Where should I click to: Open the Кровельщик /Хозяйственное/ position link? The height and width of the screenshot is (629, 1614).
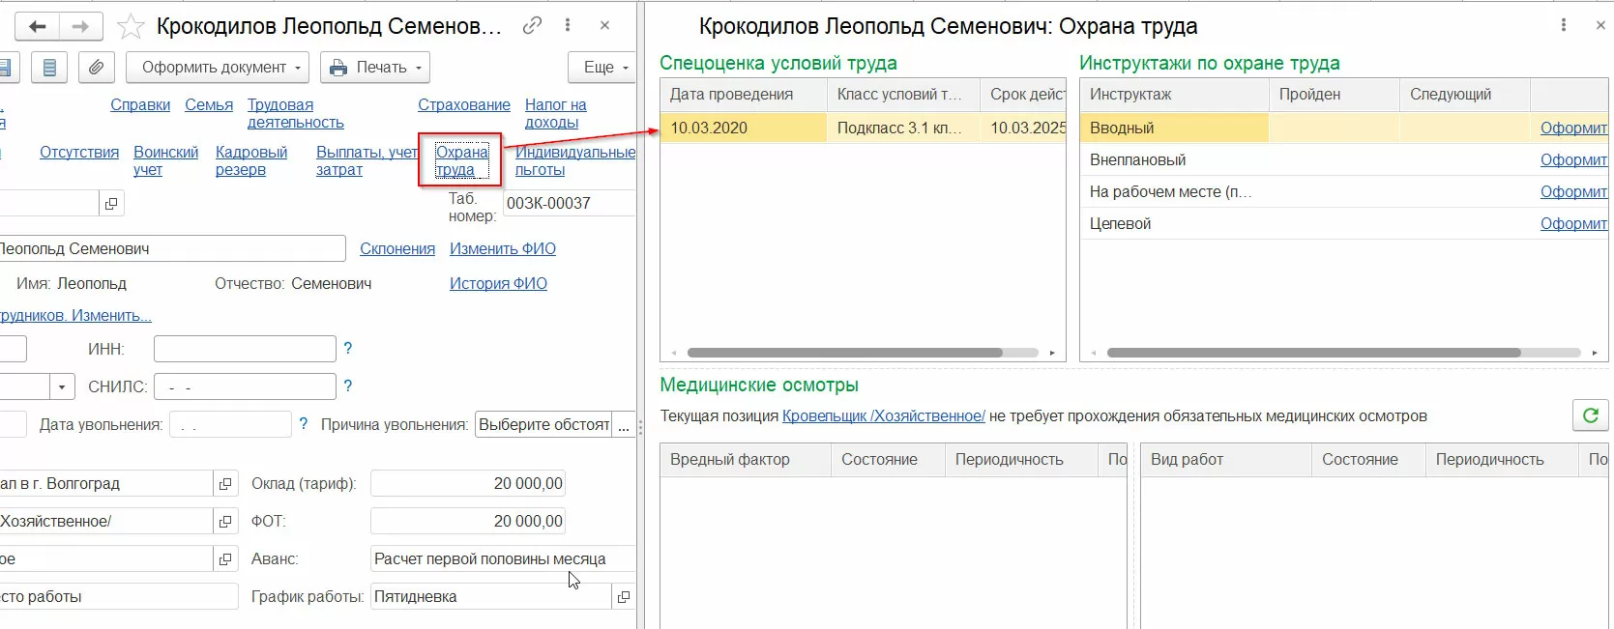[883, 415]
